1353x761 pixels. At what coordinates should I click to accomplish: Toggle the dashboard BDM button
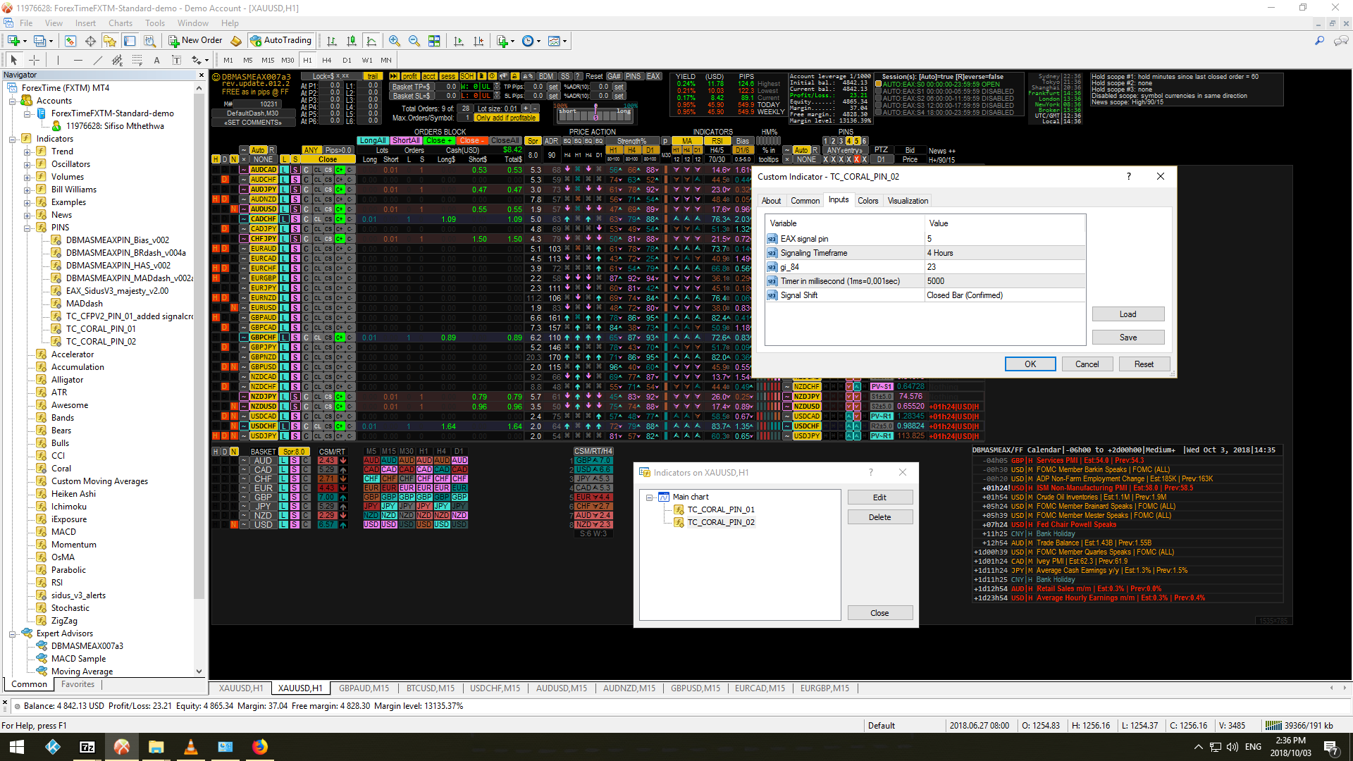tap(546, 76)
